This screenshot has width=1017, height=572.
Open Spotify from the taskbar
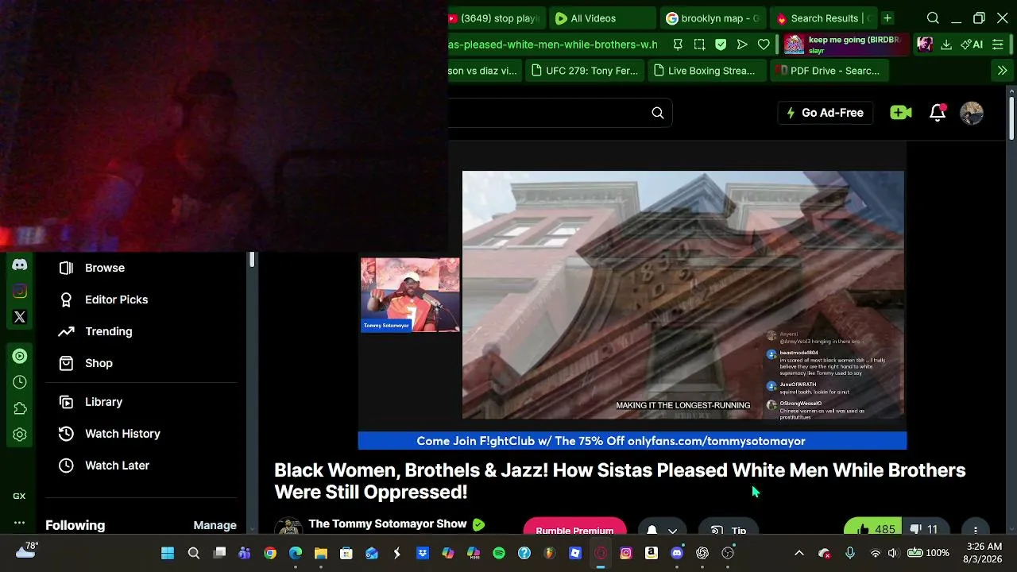(499, 553)
